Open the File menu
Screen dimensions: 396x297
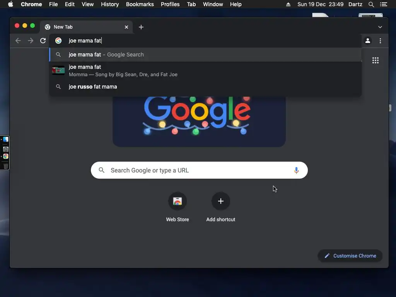[53, 4]
